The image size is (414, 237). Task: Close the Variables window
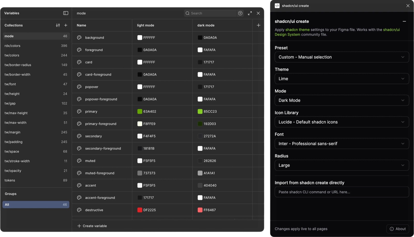[x=258, y=13]
